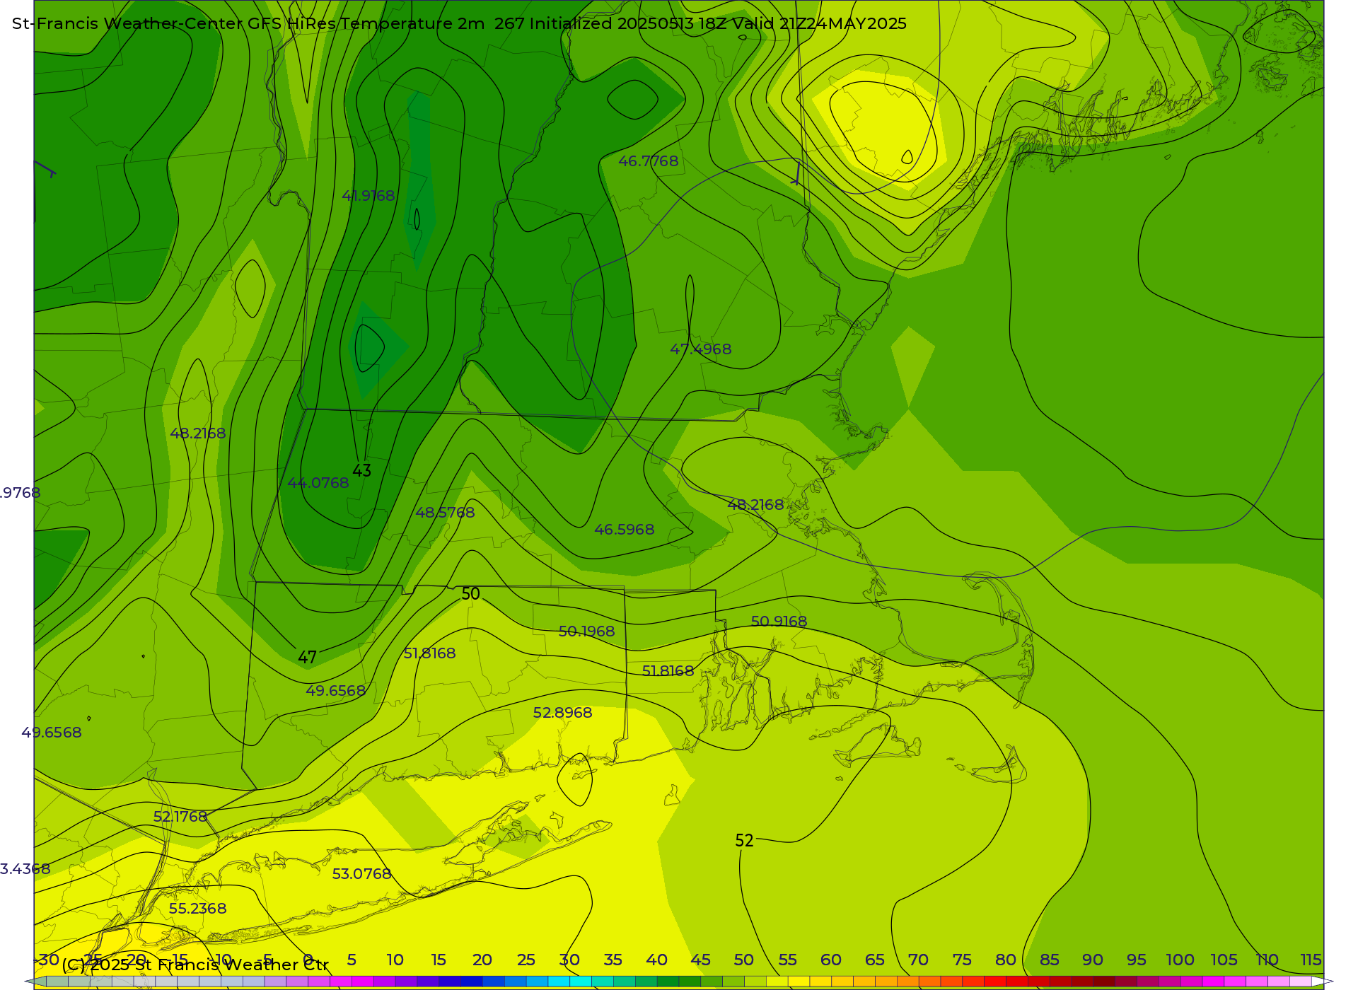The height and width of the screenshot is (990, 1358).
Task: Click the 48.2168 value near the 47.4968 reading
Action: [755, 505]
